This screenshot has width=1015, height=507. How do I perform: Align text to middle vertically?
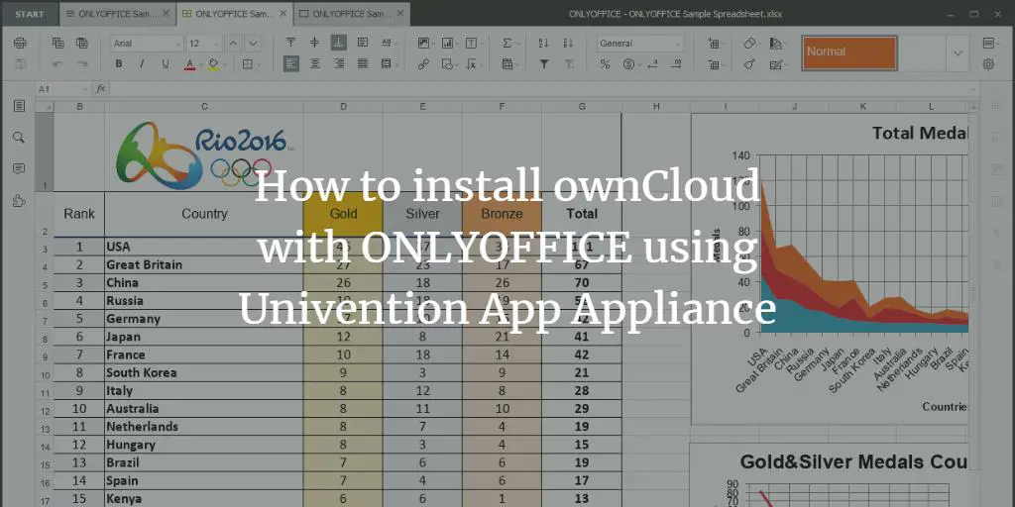(x=314, y=43)
